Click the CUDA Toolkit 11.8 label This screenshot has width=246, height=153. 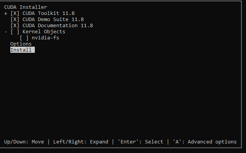tap(49, 13)
